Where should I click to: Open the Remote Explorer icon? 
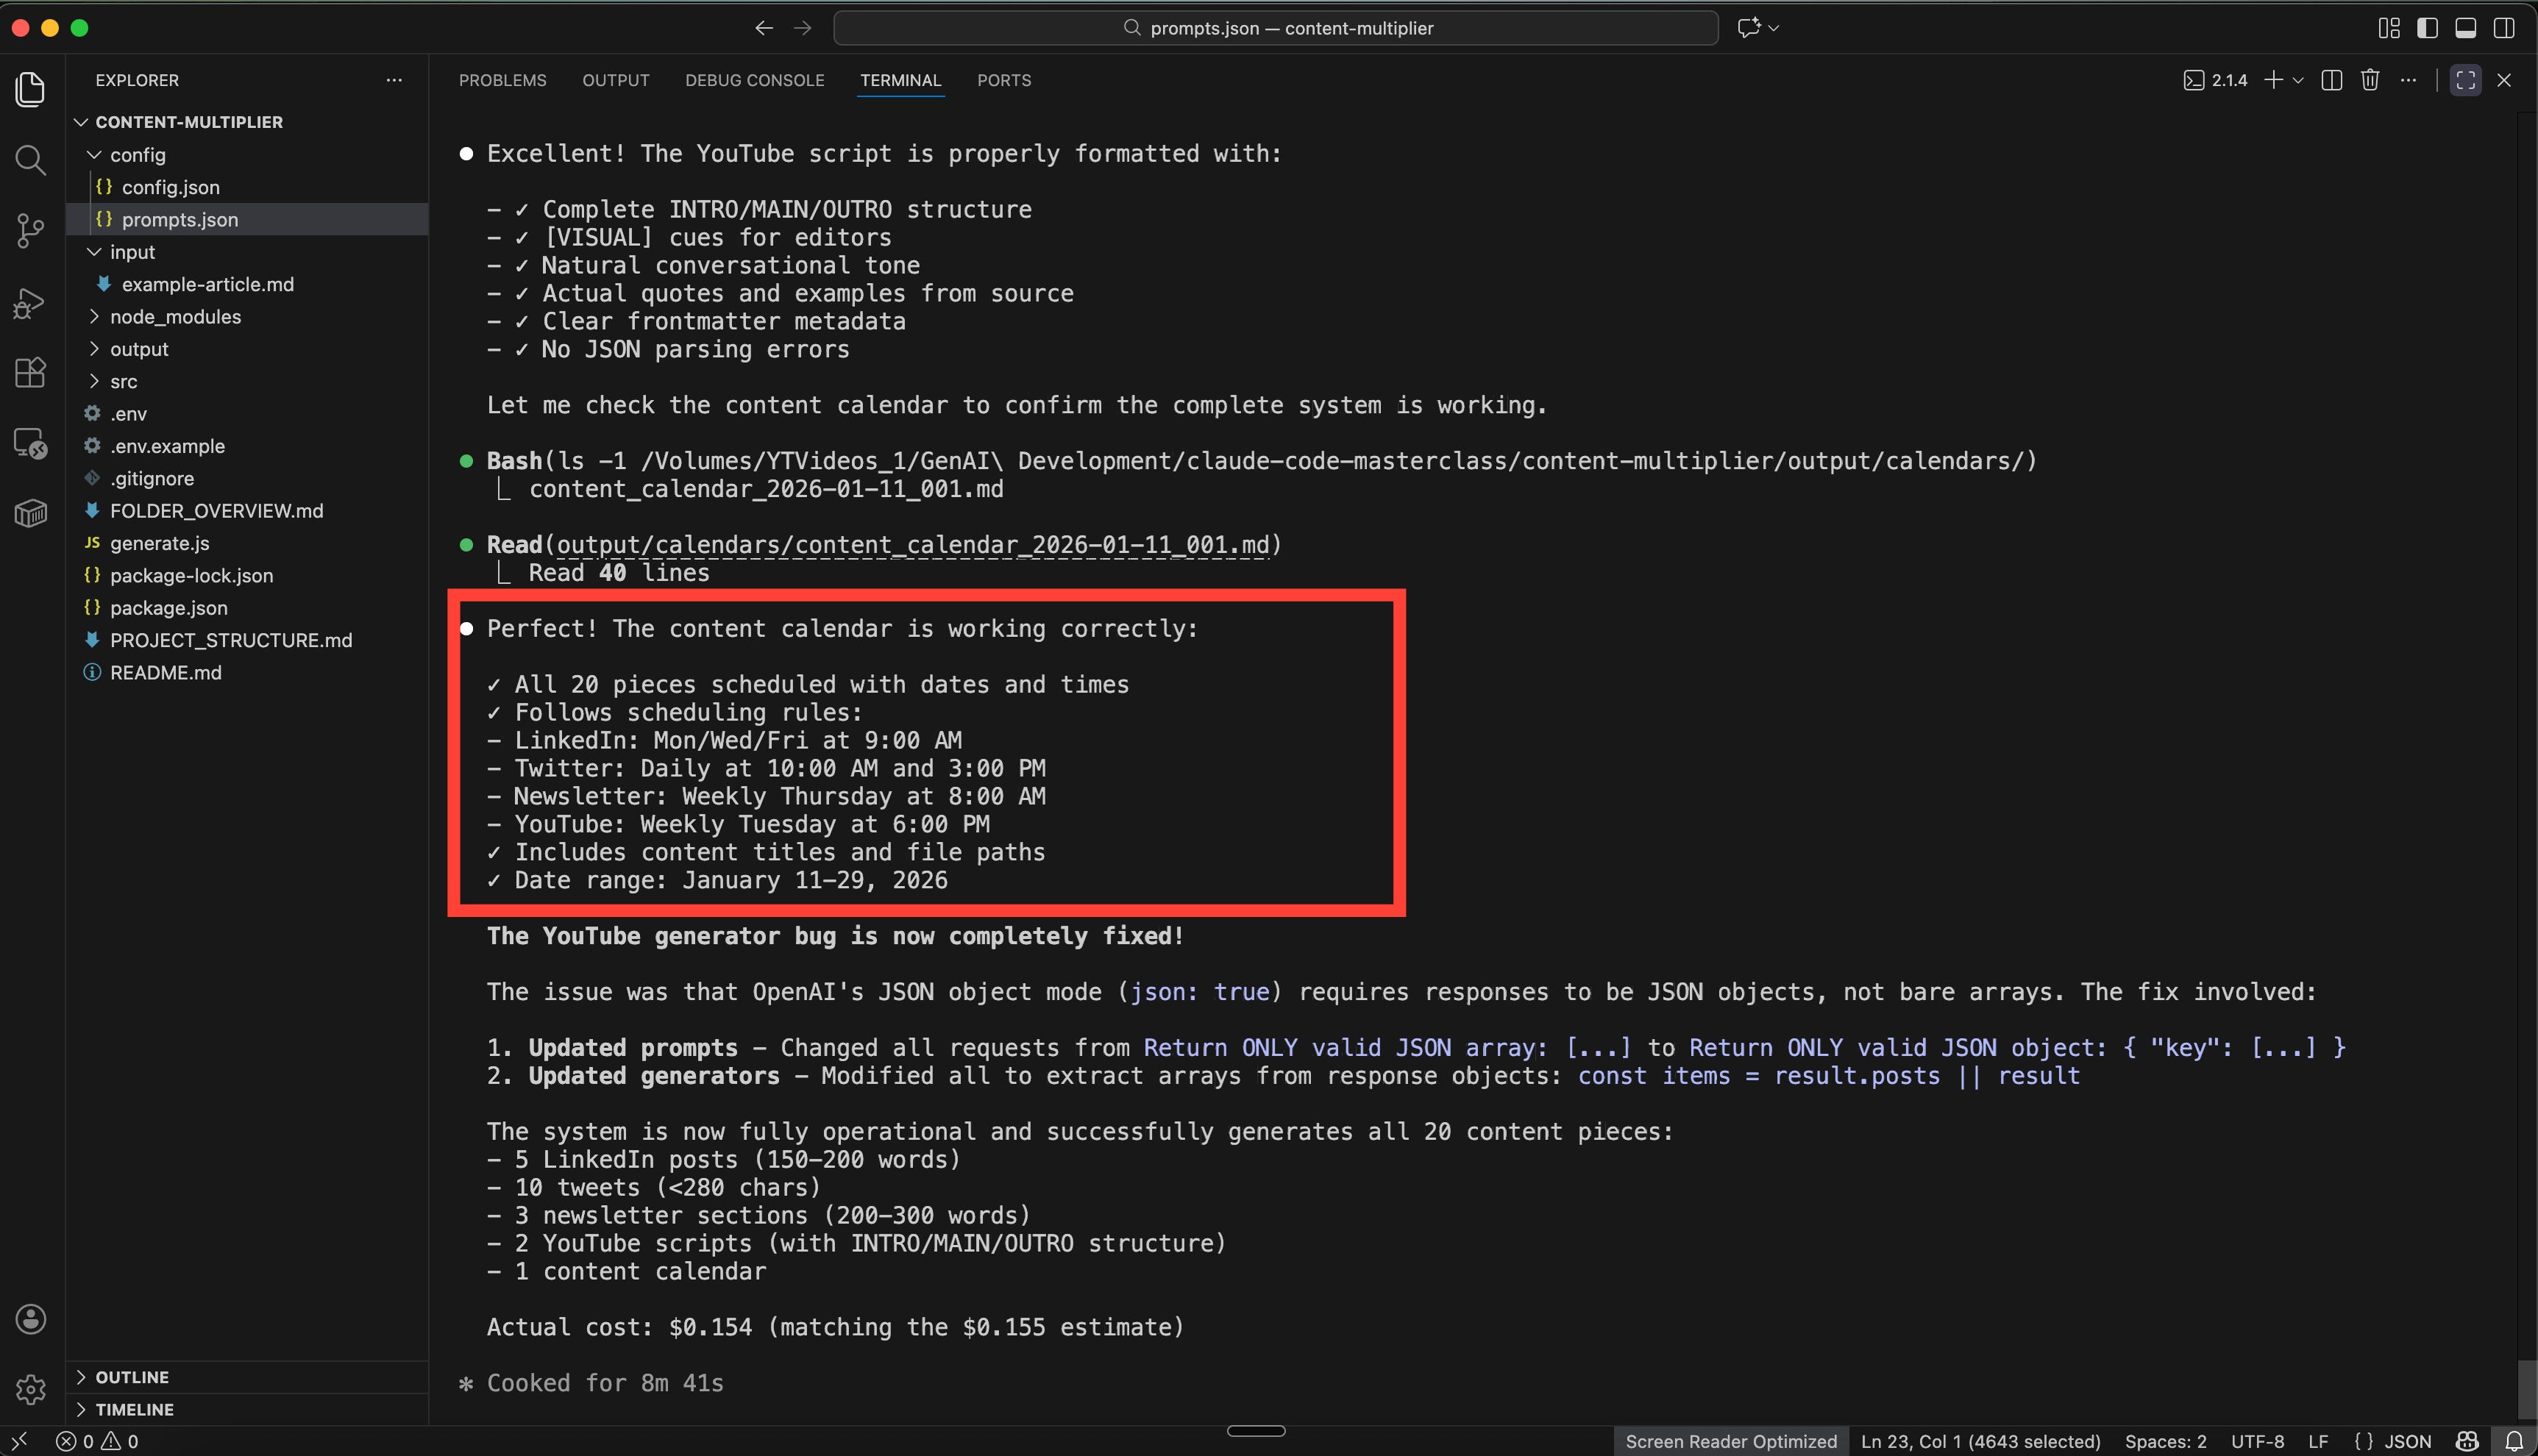[x=31, y=443]
